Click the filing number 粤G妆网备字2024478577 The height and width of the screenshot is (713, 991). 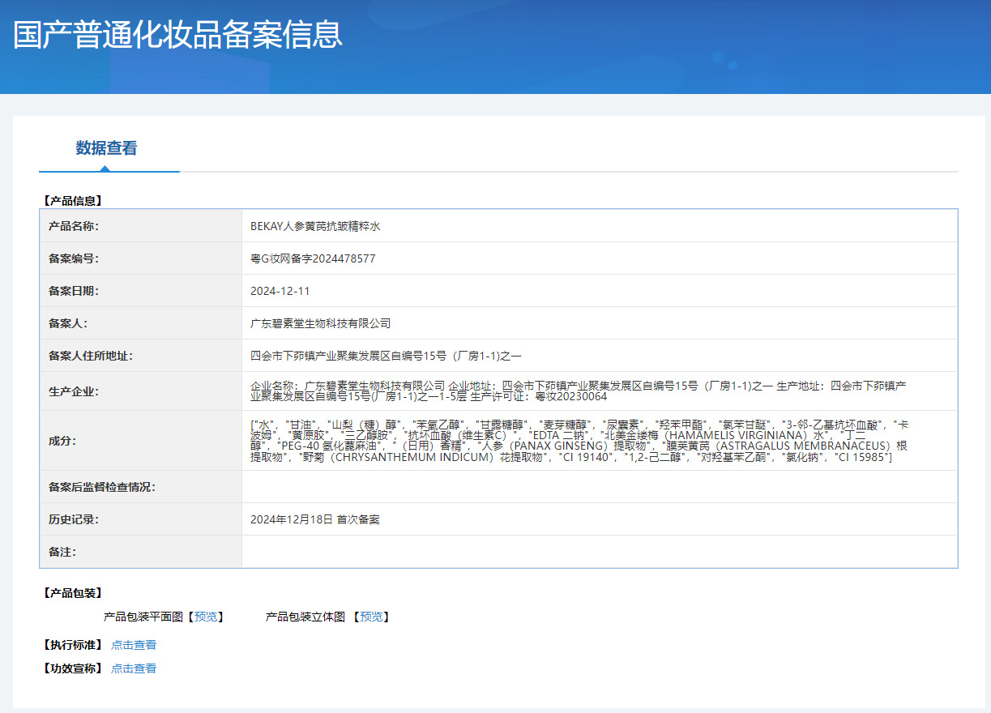[313, 258]
